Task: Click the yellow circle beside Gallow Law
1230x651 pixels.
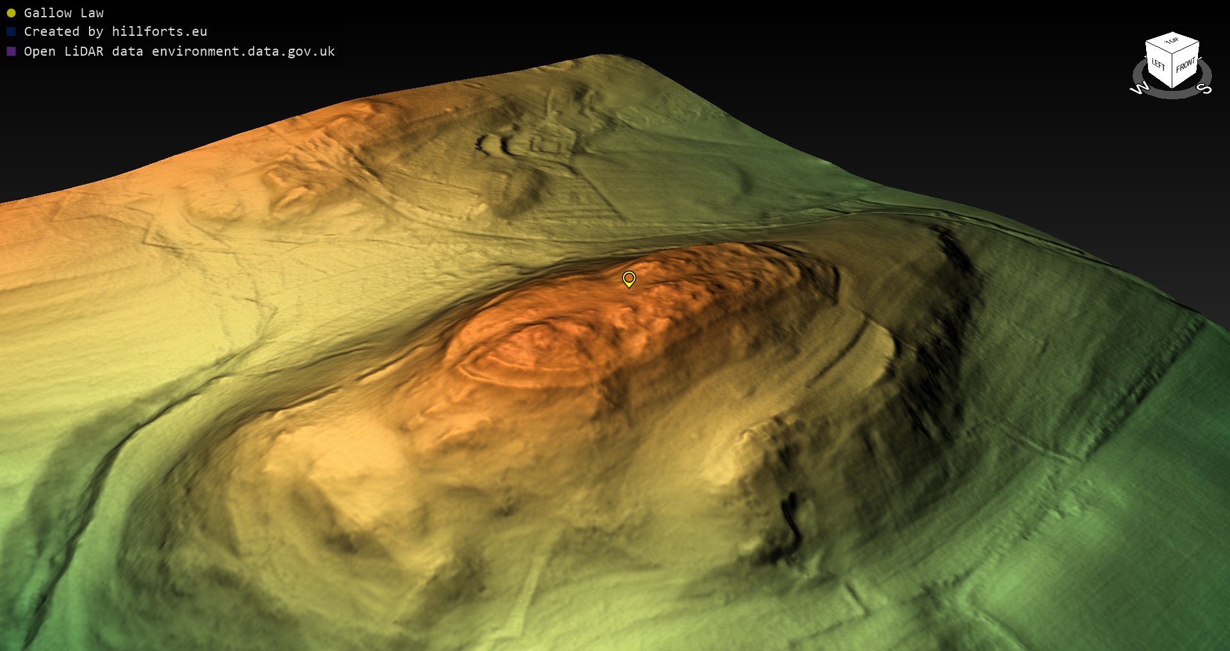Action: click(x=11, y=13)
